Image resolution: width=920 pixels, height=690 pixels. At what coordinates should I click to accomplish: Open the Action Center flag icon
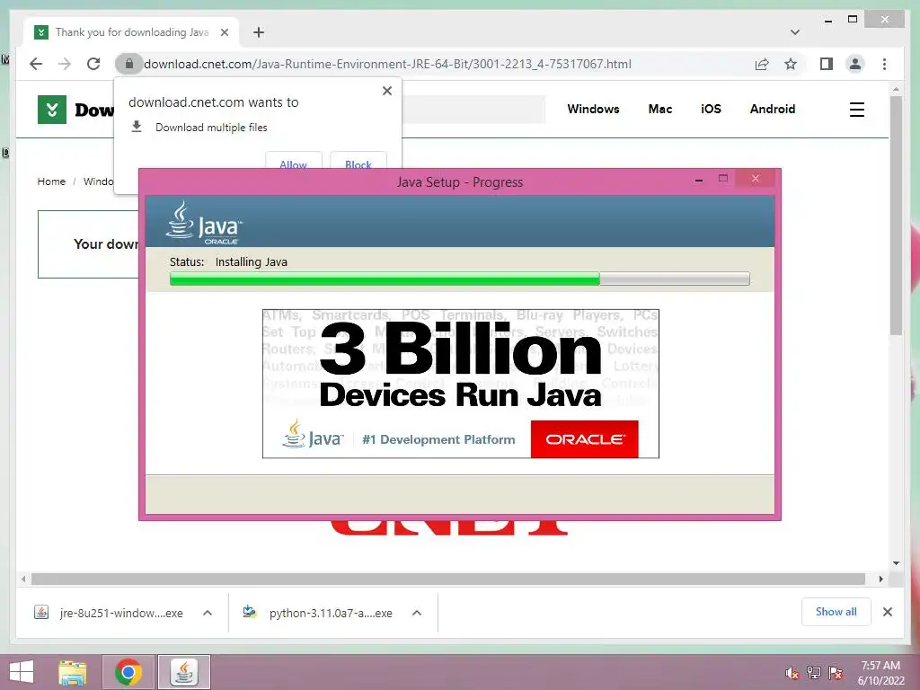836,673
